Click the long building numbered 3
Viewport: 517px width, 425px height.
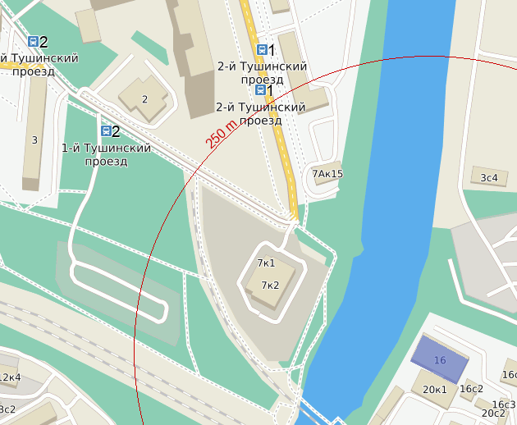34,134
